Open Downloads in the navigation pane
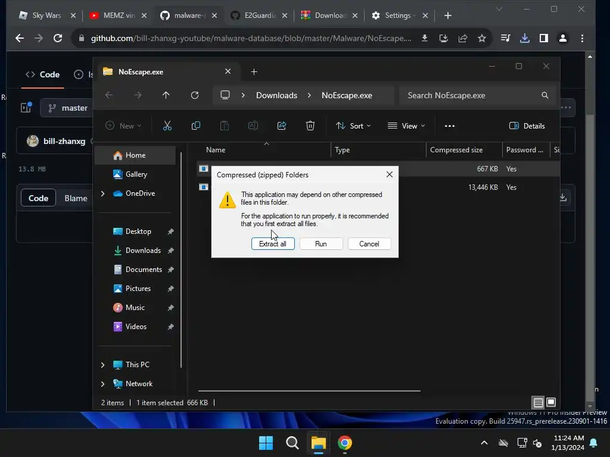The image size is (610, 457). pyautogui.click(x=136, y=251)
